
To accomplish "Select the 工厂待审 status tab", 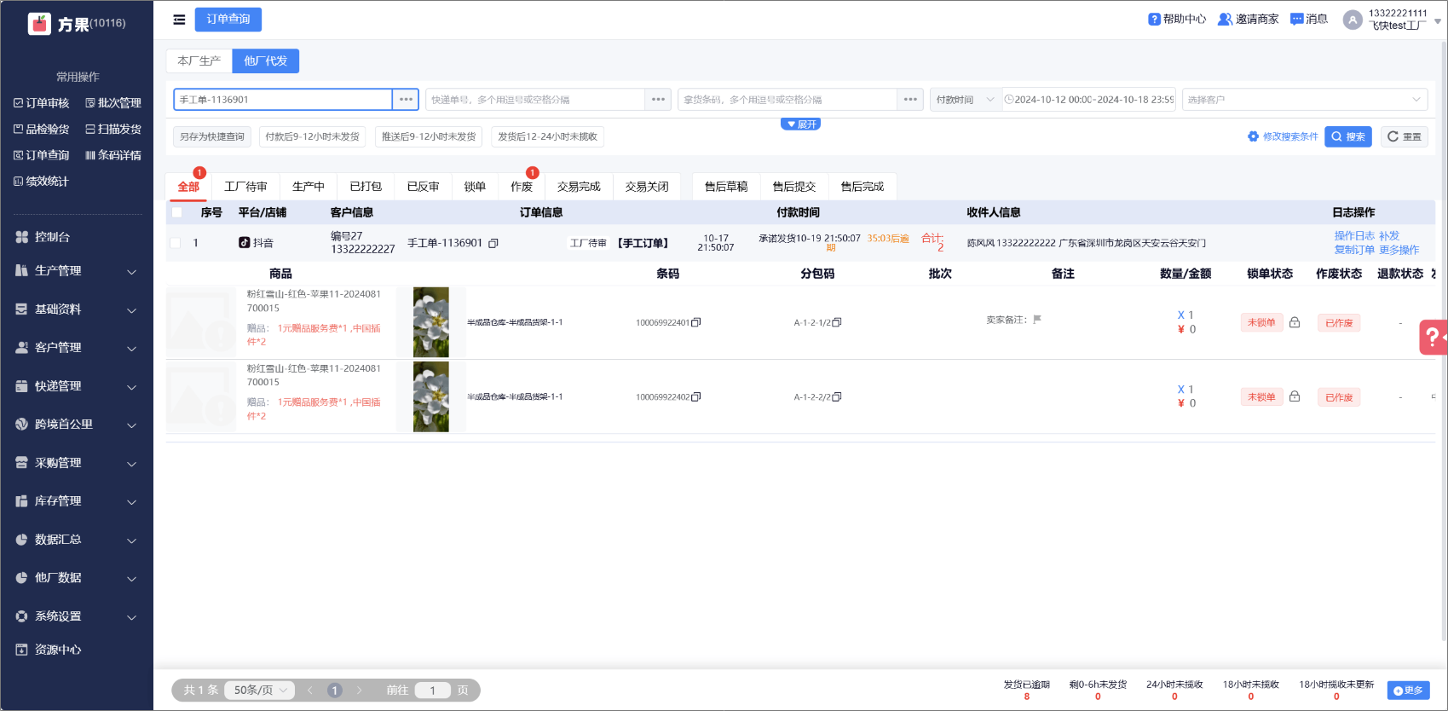I will [245, 187].
